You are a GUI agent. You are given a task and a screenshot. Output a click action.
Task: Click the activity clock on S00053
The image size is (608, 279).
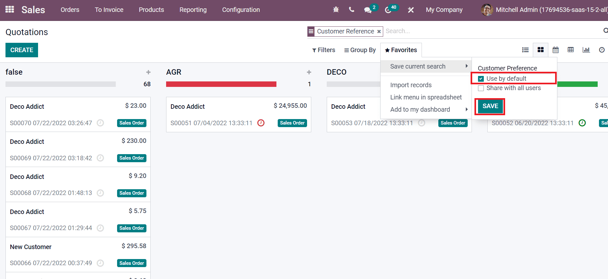pos(422,123)
